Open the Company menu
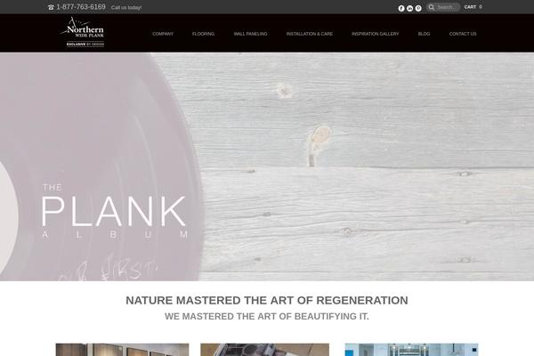534x356 pixels. (163, 34)
